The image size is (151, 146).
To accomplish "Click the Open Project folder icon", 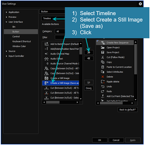I will coord(103,47).
